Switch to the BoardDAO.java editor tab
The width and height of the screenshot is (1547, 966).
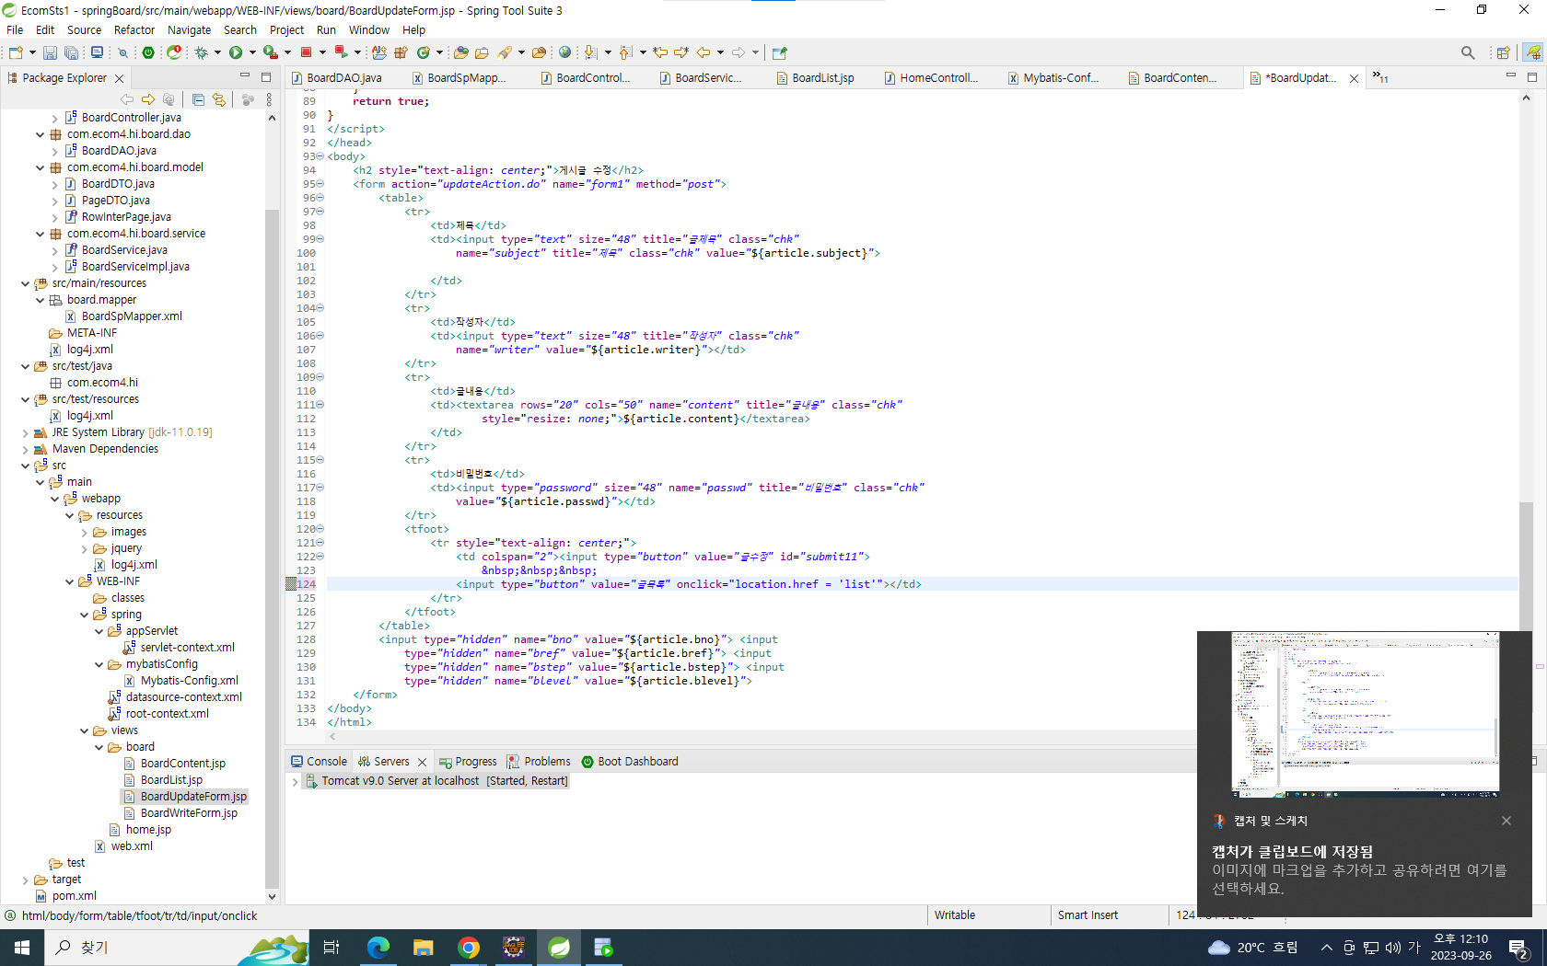336,78
